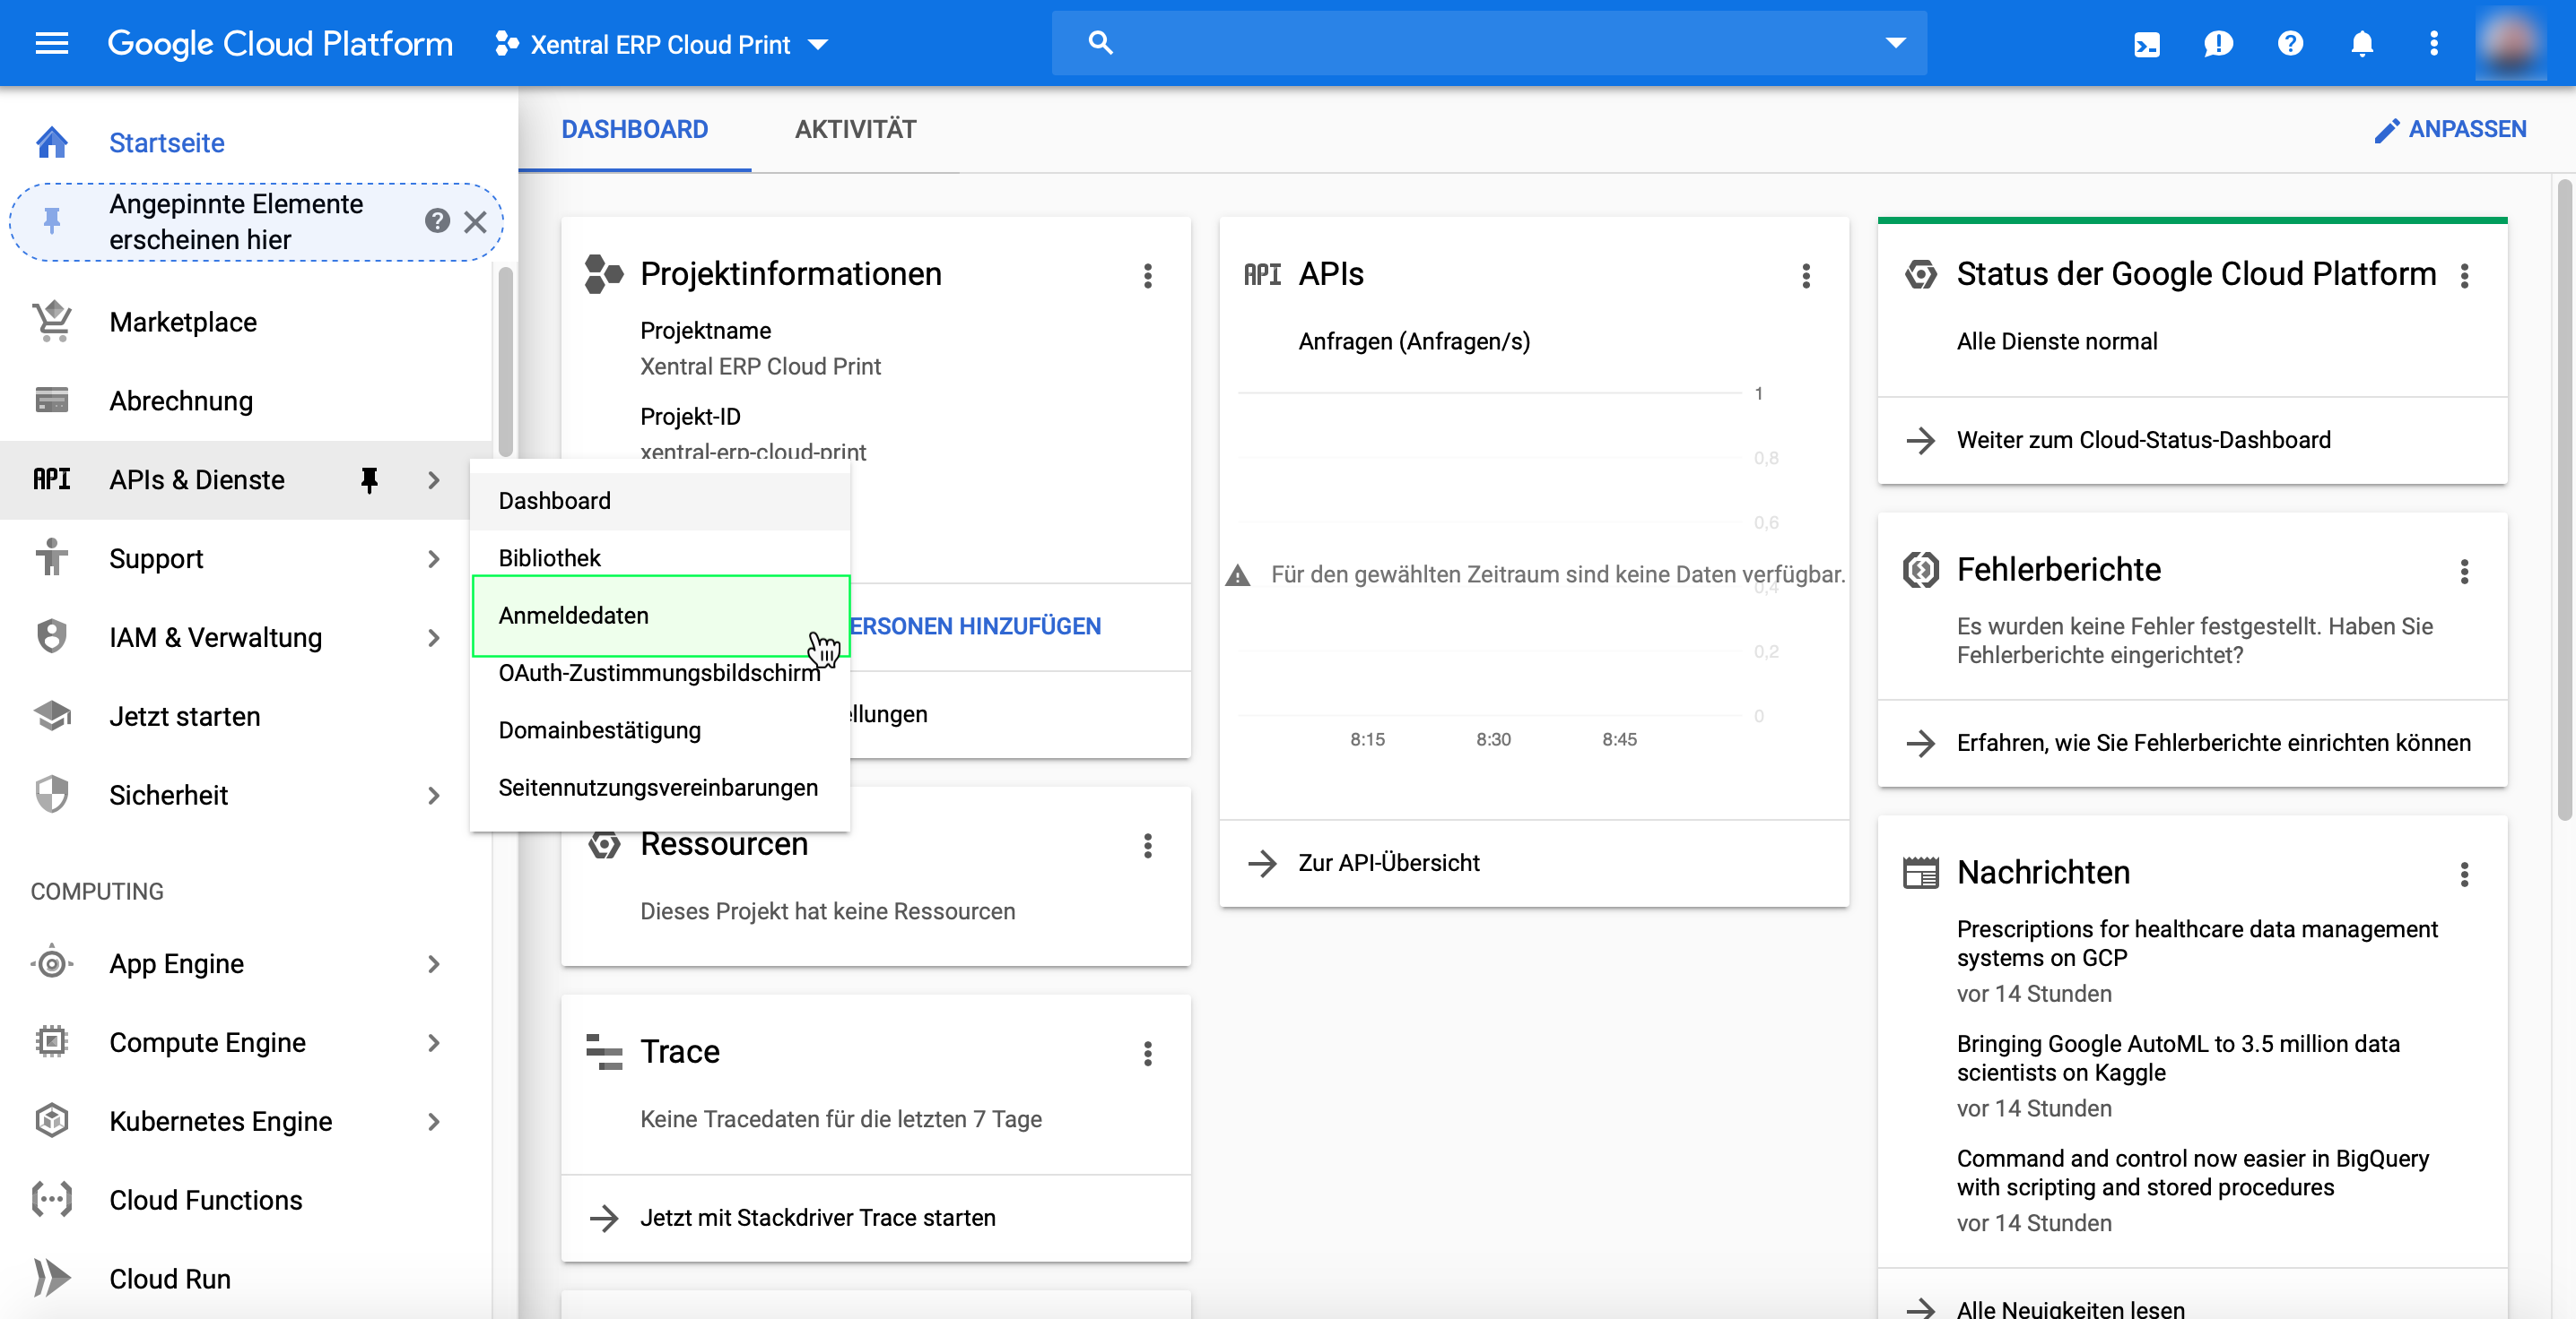
Task: Dismiss the pinned elements hint
Action: click(475, 222)
